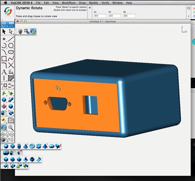Click the Boolean Intersect solids icon

(x=19, y=153)
